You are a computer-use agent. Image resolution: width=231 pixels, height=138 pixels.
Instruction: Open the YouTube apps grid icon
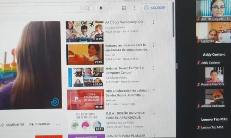coord(124,8)
